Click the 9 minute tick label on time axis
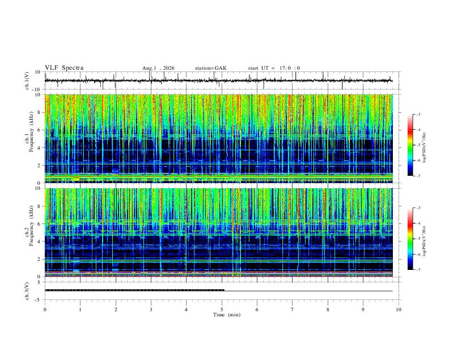Image resolution: width=449 pixels, height=347 pixels. click(363, 310)
